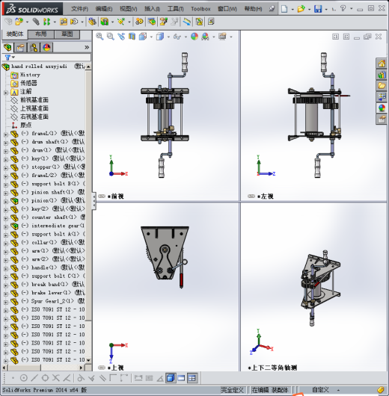Click the New document icon

coord(284,9)
